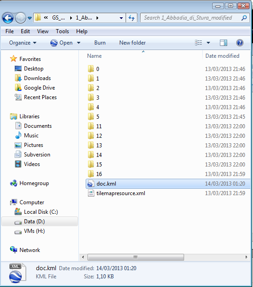253x287 pixels.
Task: Click the horizontal scrollbar thumb
Action: (x=136, y=257)
